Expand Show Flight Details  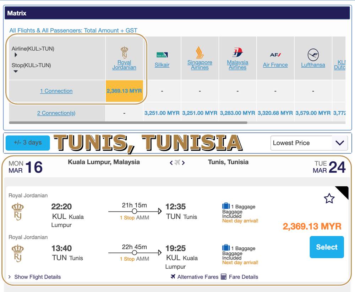35,277
